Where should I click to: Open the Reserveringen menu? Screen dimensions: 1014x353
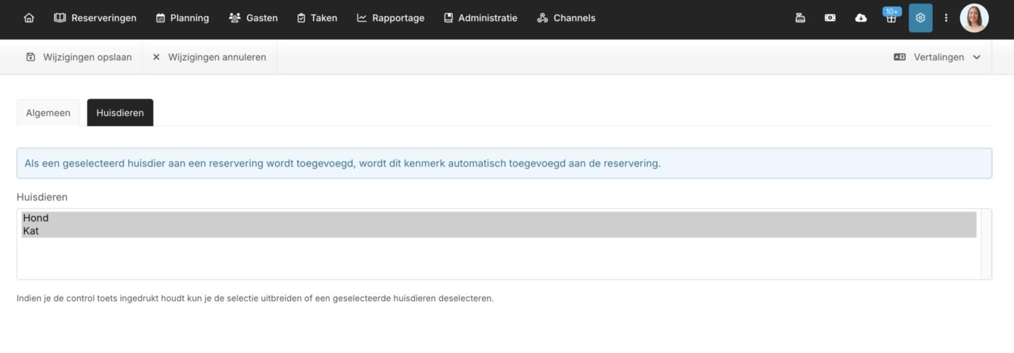tap(96, 18)
